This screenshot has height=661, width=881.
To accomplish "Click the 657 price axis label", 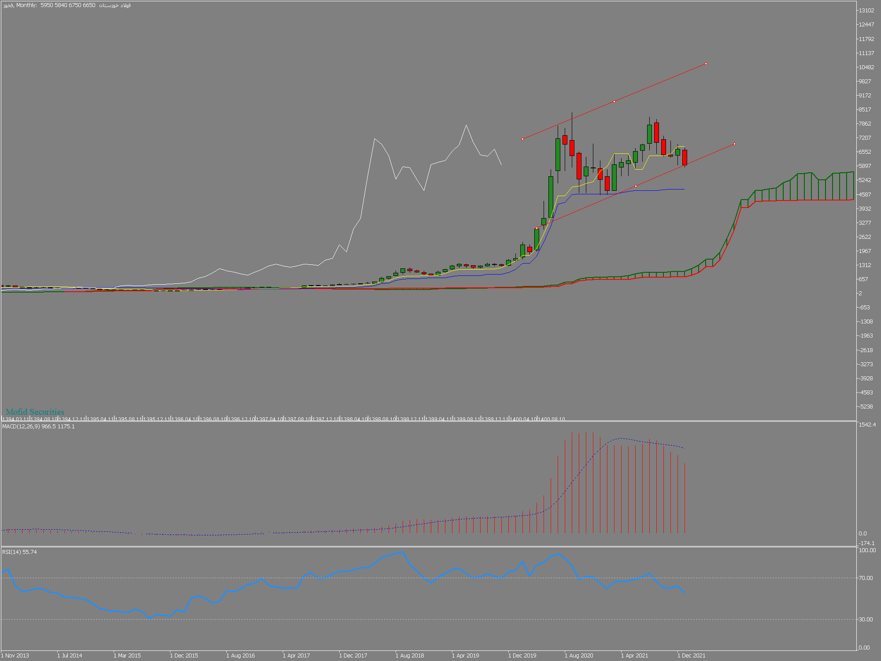I will [x=864, y=279].
